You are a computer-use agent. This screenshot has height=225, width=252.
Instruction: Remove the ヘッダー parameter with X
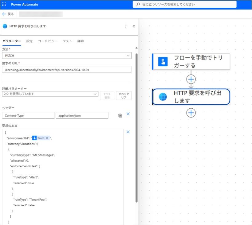coord(128,114)
